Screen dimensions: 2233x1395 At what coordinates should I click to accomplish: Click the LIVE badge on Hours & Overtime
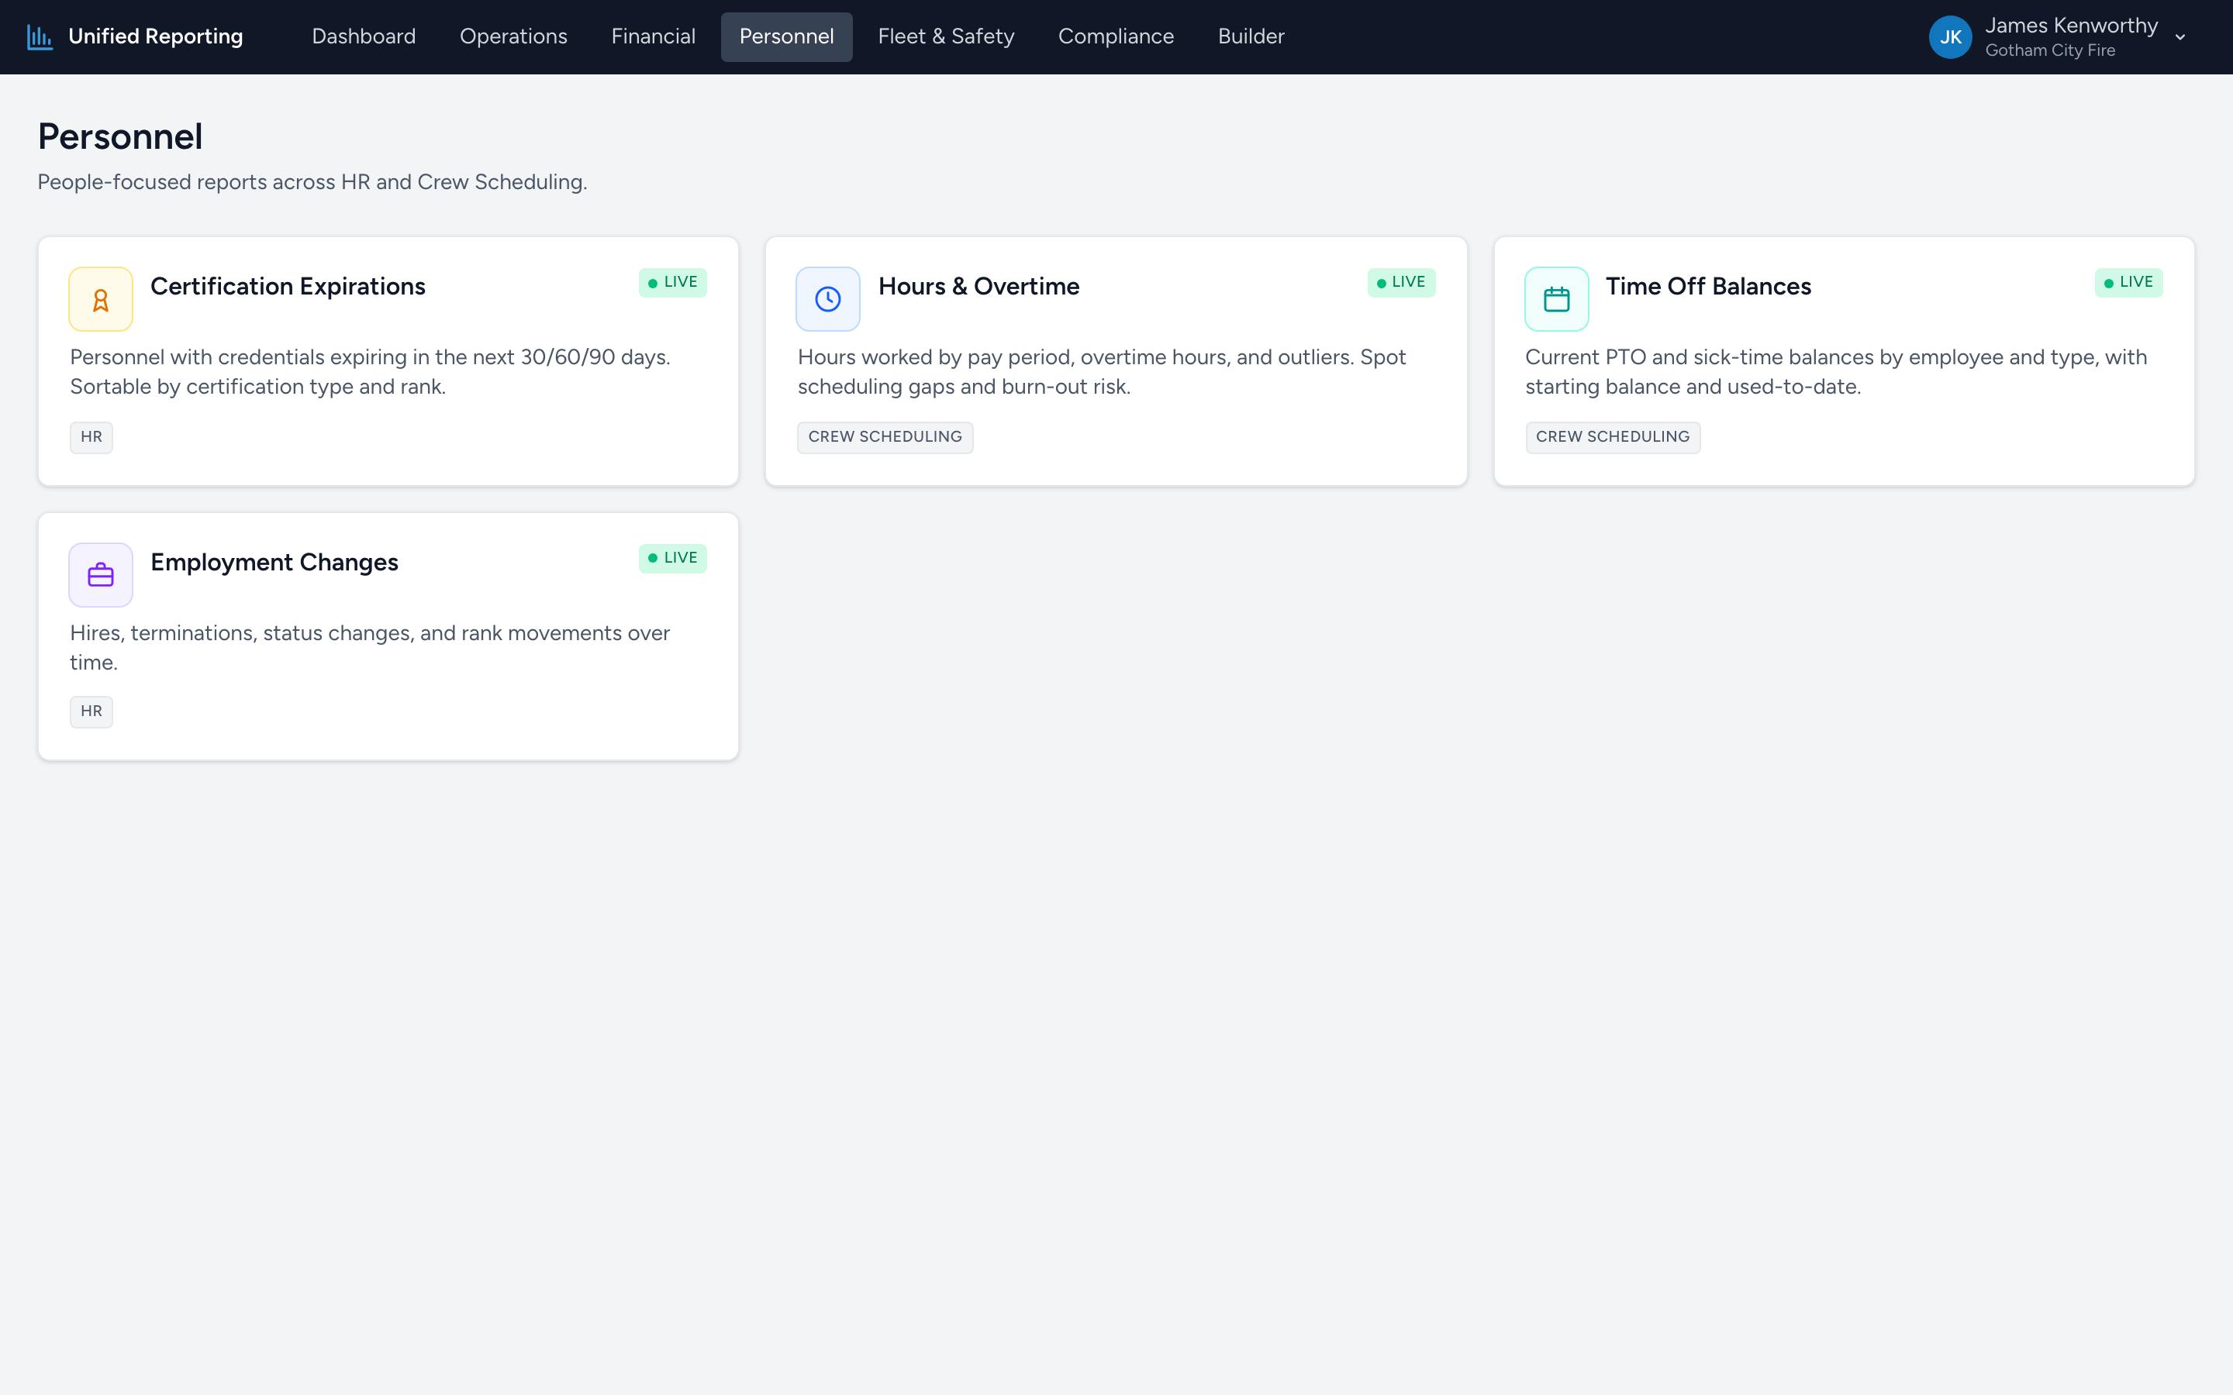[x=1401, y=282]
